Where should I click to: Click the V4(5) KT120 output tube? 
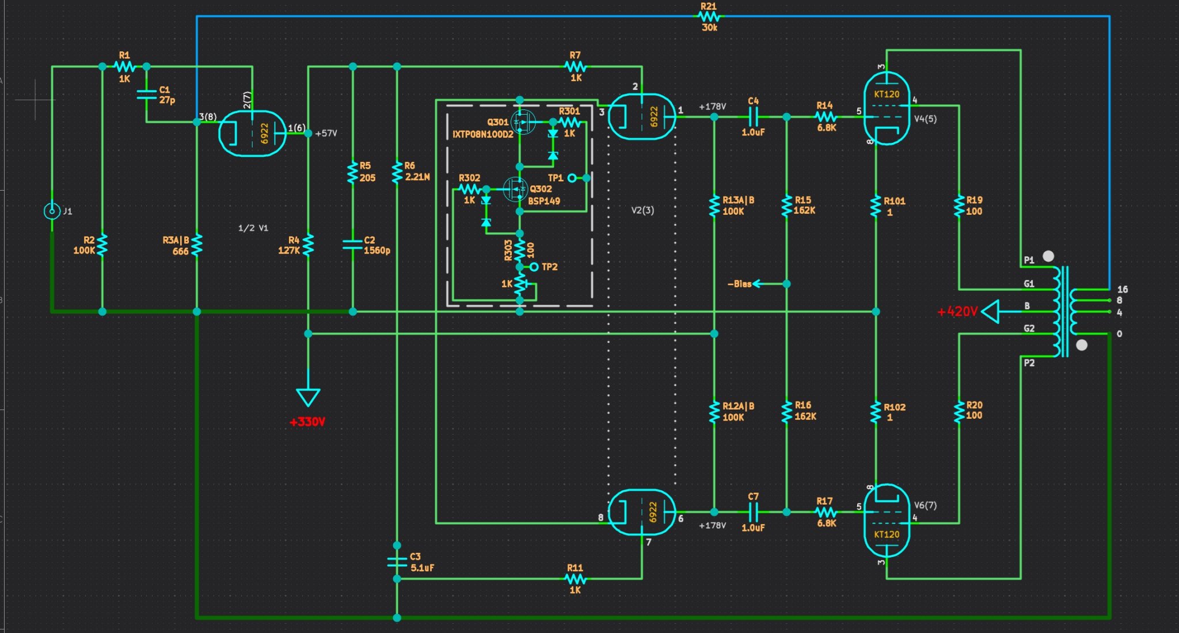pyautogui.click(x=887, y=108)
